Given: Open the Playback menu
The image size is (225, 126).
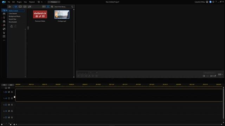Looking at the screenshot, I should pos(32,2).
